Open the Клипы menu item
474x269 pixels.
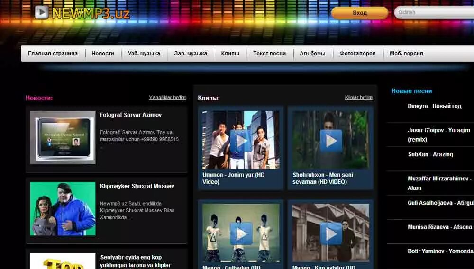[x=230, y=54]
